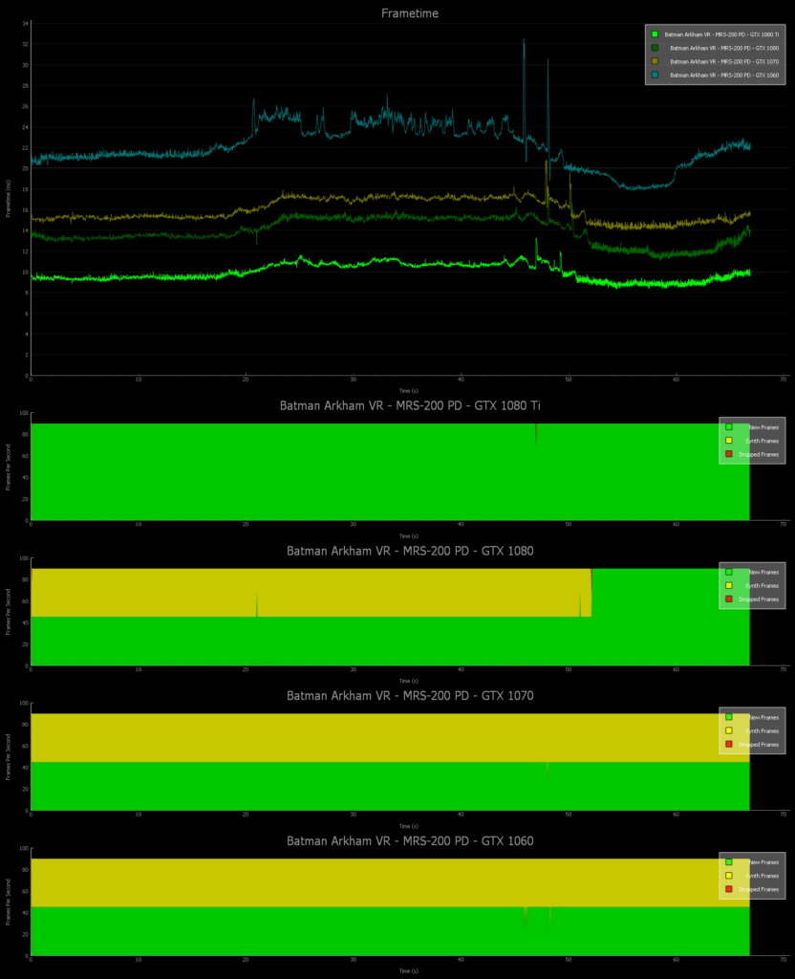
Task: Select legend label 'Batman Arkham VR - MRS-200 PD - GTX 1080 Ti'
Action: pos(721,34)
